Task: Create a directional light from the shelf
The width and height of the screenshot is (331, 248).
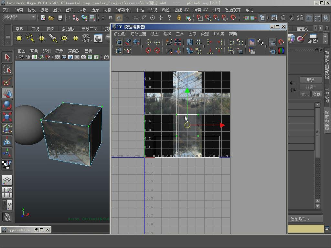Action: [30, 38]
